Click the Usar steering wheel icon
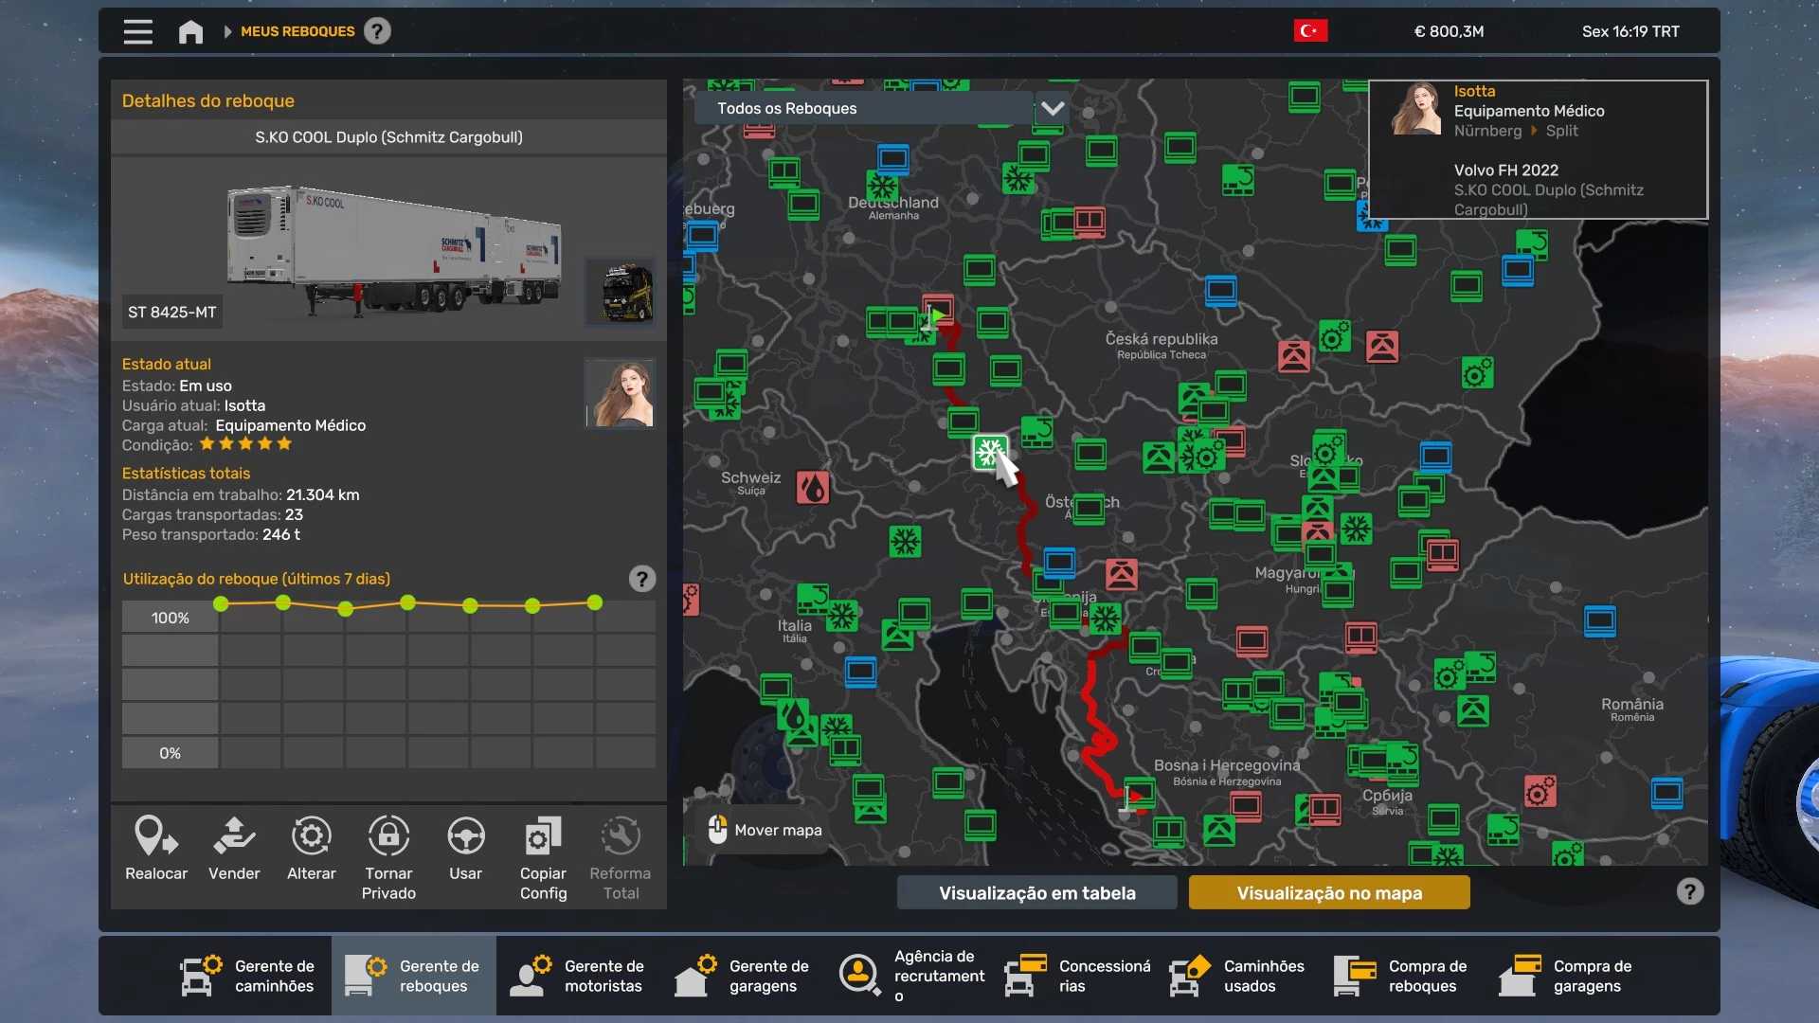The width and height of the screenshot is (1819, 1023). 465,837
